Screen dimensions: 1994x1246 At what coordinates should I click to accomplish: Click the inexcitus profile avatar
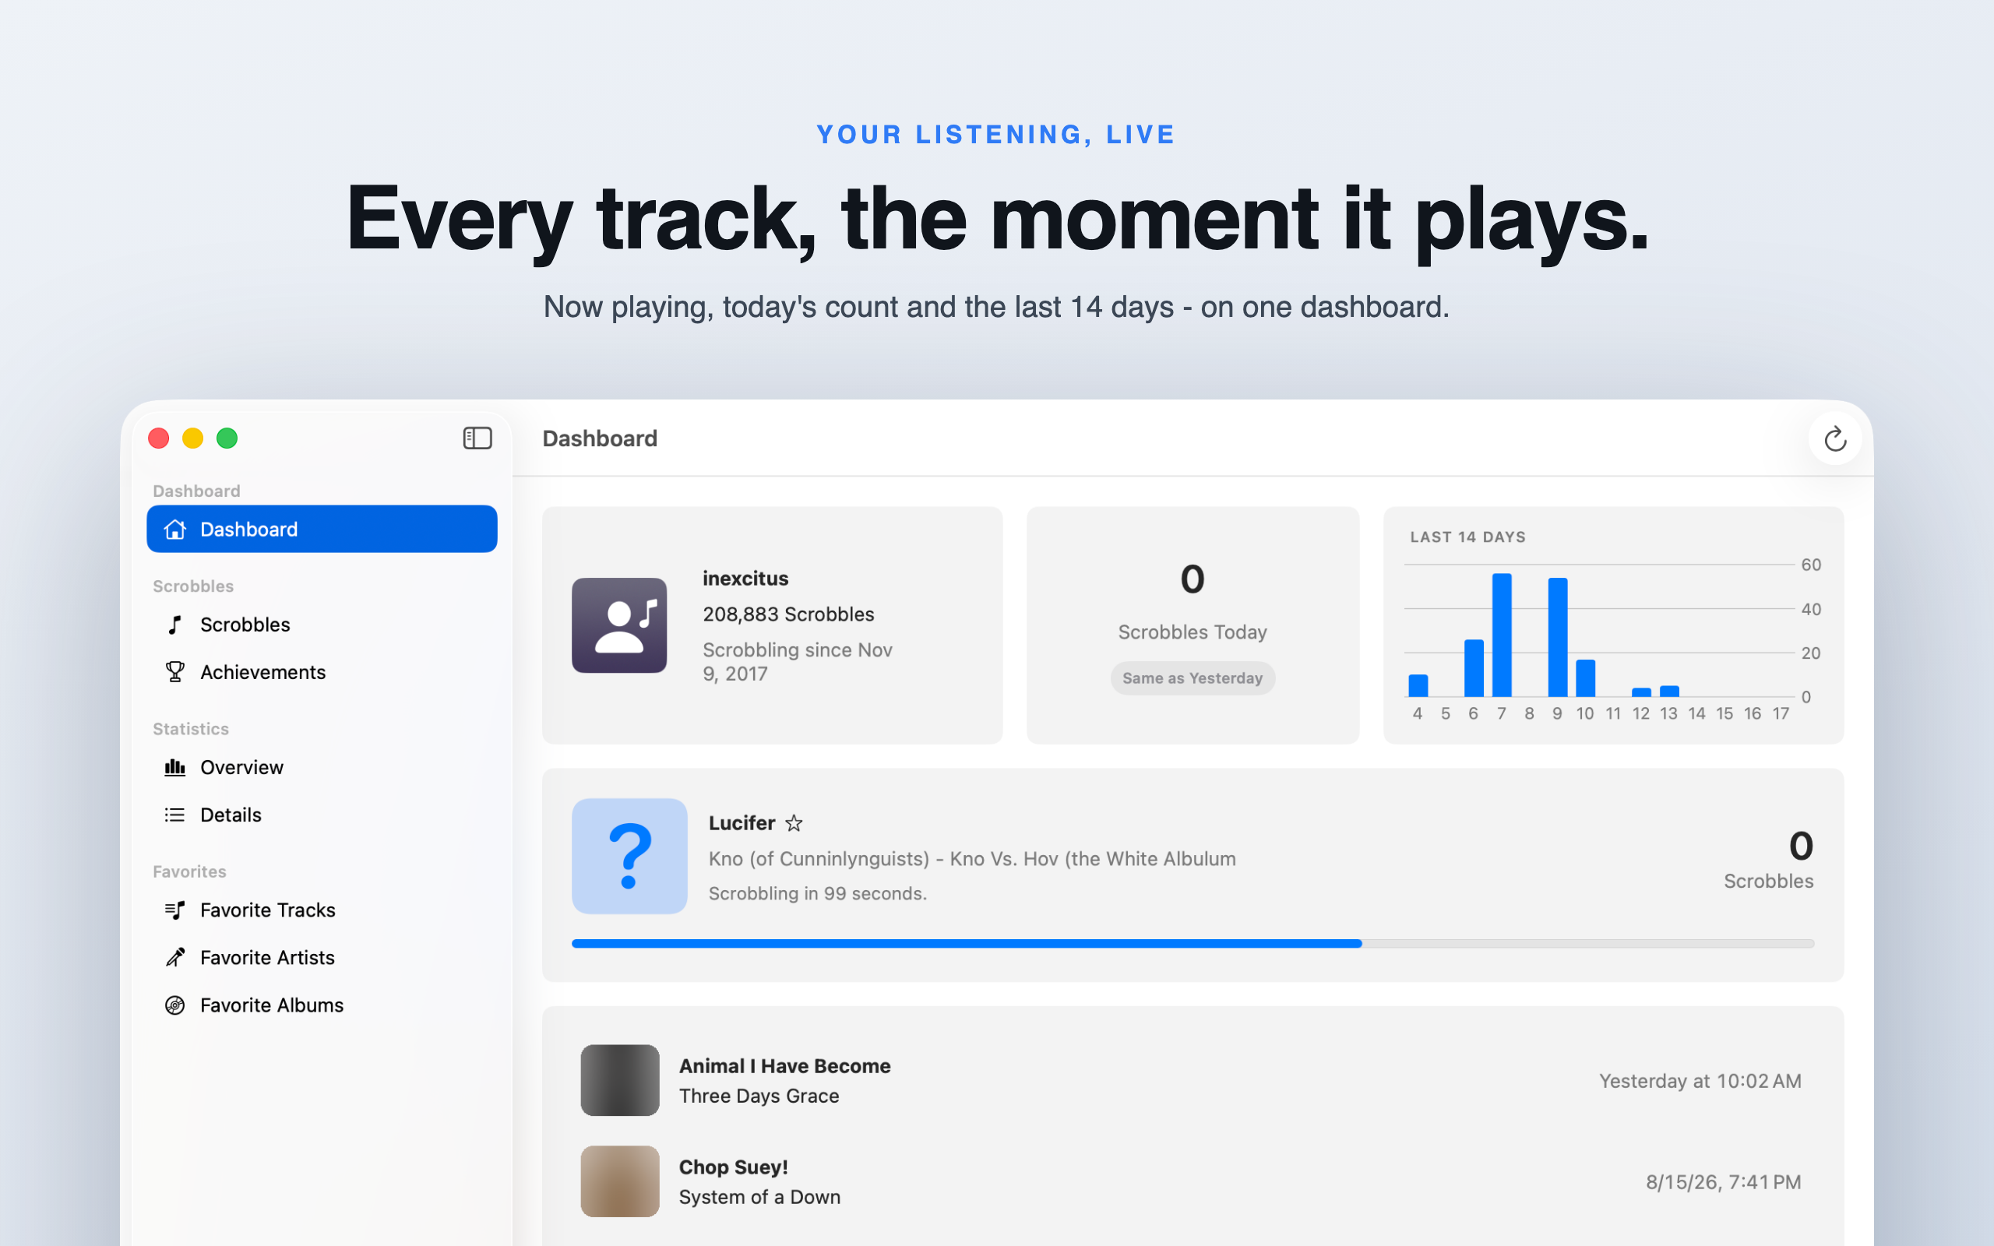[x=620, y=625]
